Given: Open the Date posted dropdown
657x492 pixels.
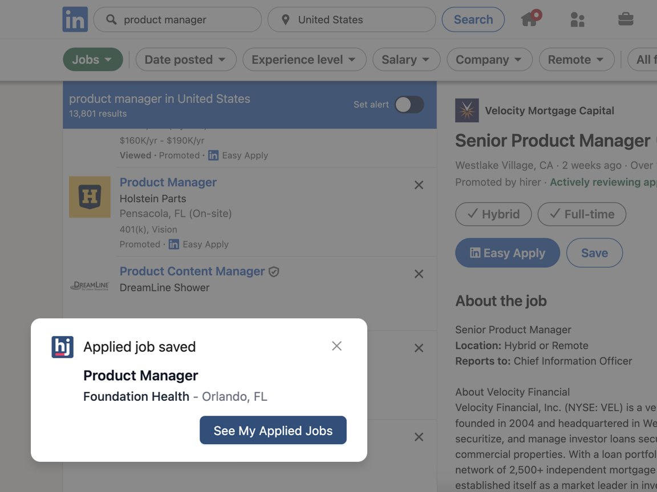Looking at the screenshot, I should pos(185,59).
